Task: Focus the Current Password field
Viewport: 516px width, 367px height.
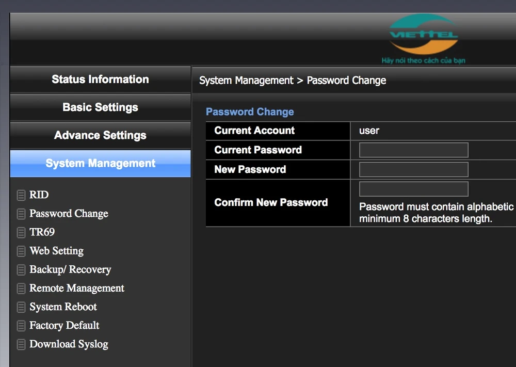Action: (x=413, y=150)
